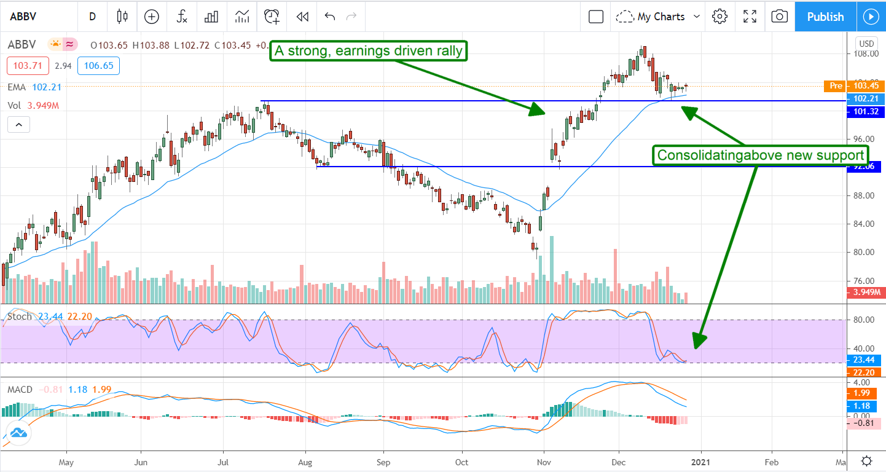
Task: Open the financials bar chart icon
Action: tap(212, 17)
